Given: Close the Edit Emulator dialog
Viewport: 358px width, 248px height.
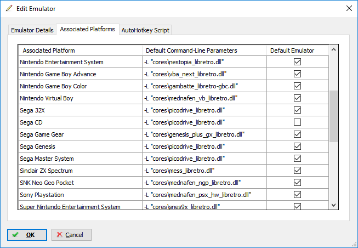Looking at the screenshot, I should coord(349,8).
